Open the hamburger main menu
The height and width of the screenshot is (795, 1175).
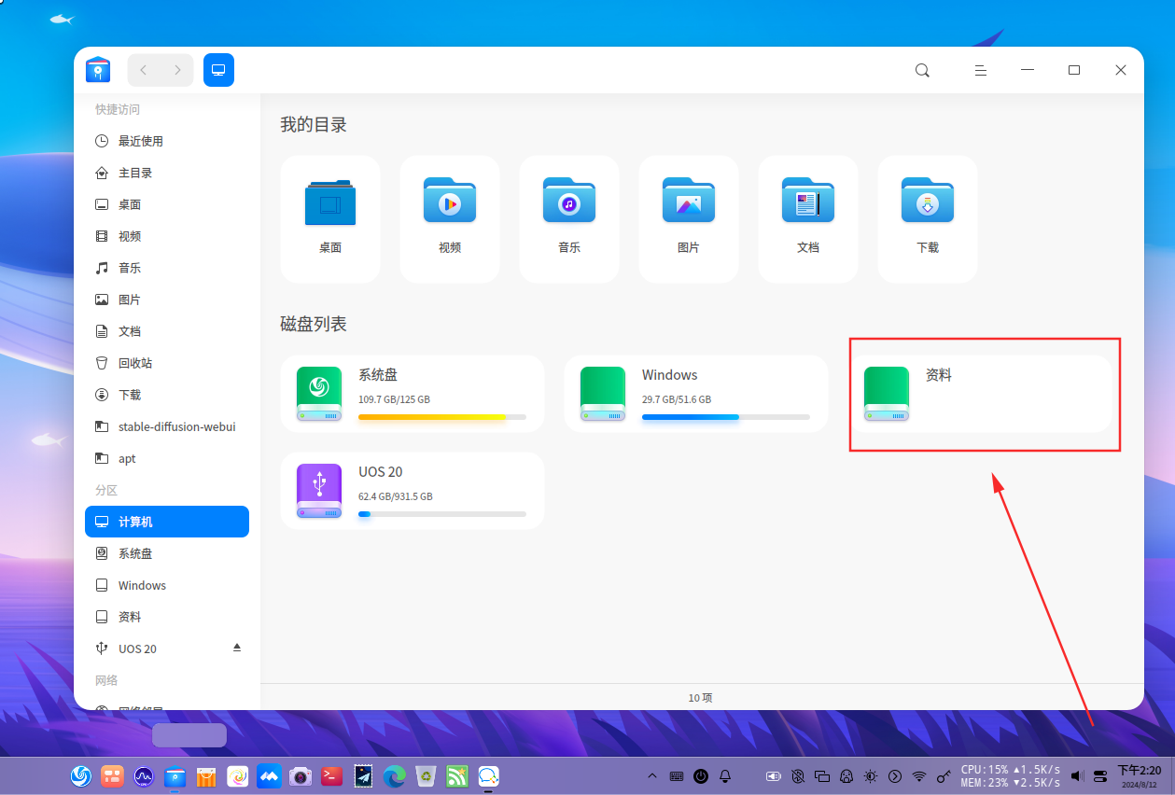tap(981, 70)
